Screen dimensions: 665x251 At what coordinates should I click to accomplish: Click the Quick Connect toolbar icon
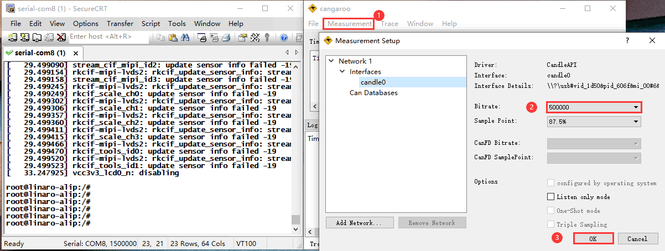pyautogui.click(x=25, y=38)
